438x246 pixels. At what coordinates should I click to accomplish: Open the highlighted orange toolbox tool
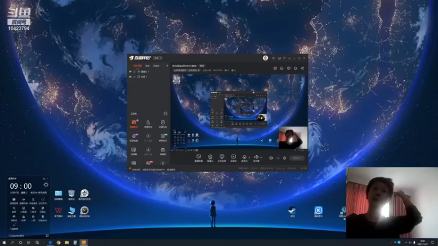pos(134,124)
